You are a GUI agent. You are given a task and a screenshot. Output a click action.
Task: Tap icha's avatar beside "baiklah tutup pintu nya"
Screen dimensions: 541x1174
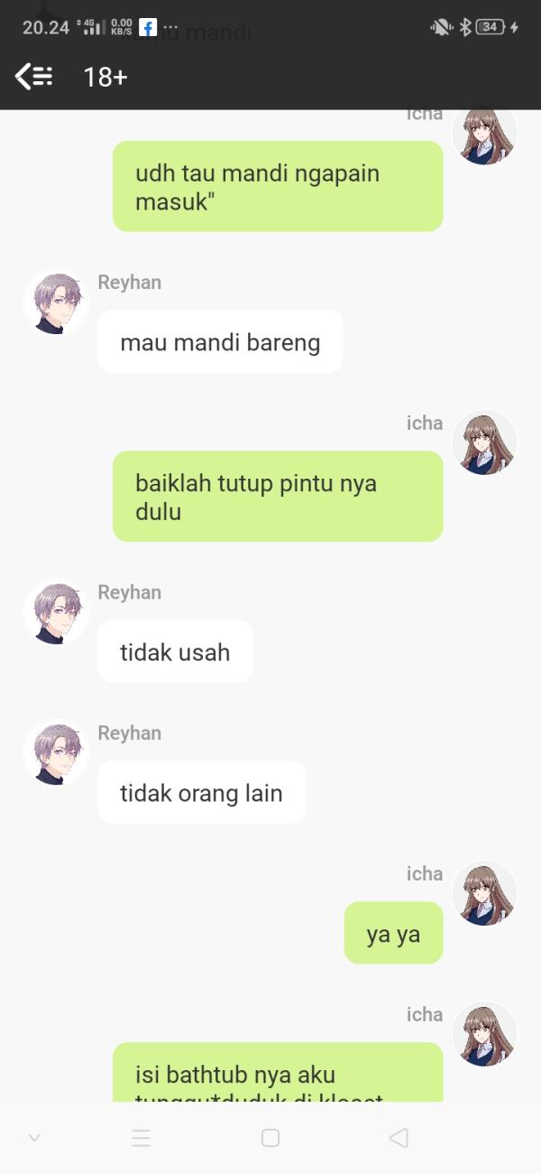point(485,443)
